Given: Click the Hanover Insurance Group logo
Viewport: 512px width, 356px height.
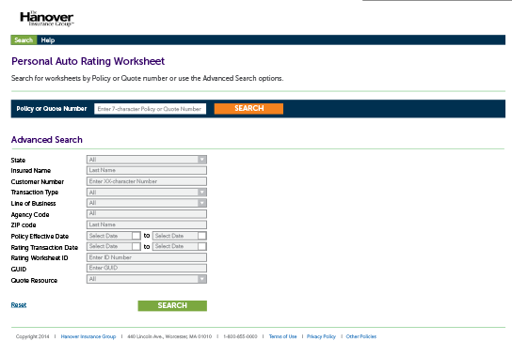Looking at the screenshot, I should (x=47, y=19).
